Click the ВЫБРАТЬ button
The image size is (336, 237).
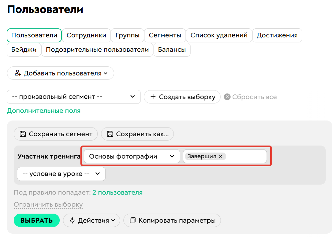37,220
